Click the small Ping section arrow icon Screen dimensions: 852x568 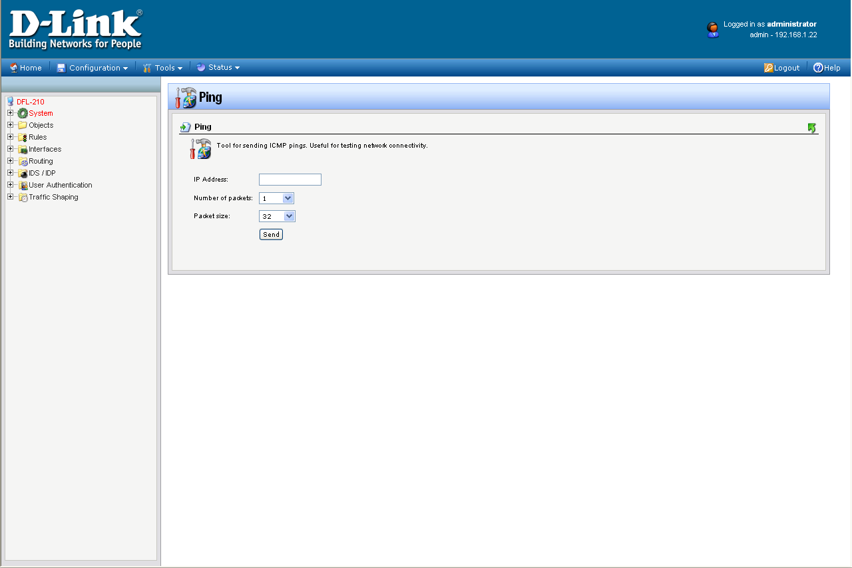pyautogui.click(x=186, y=127)
